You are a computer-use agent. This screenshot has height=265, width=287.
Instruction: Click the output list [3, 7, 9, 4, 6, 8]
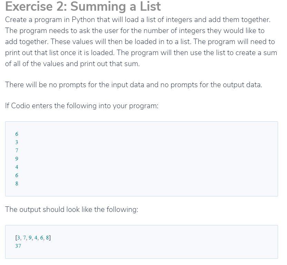(33, 238)
